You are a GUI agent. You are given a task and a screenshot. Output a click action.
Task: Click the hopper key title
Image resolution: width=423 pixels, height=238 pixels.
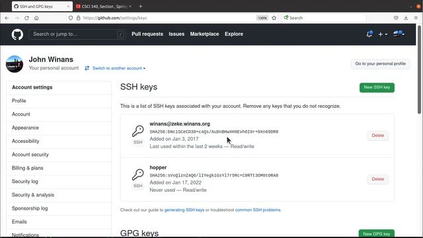[x=158, y=167]
